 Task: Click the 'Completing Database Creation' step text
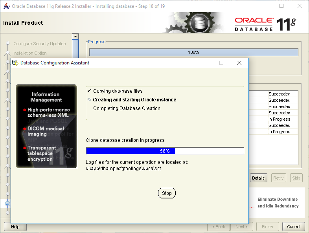coord(127,108)
